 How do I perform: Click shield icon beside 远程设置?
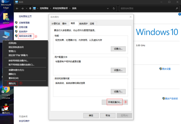pos(16,27)
